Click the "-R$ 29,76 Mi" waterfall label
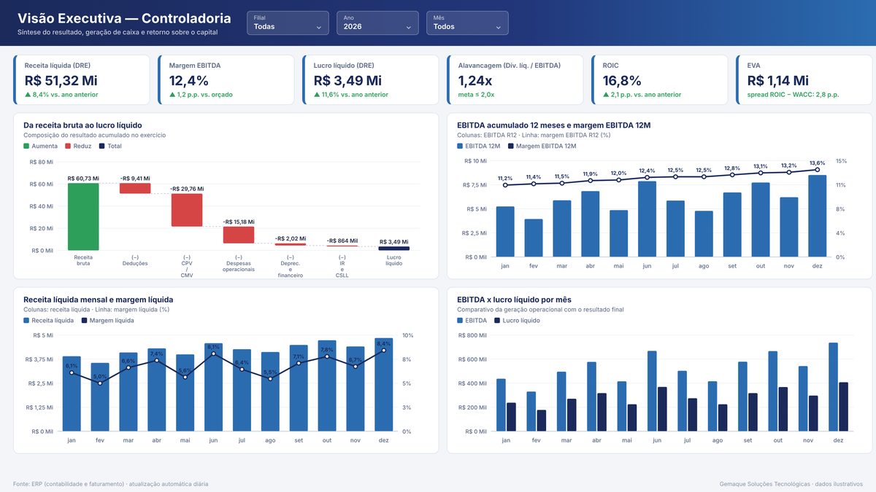The image size is (876, 492). [187, 189]
